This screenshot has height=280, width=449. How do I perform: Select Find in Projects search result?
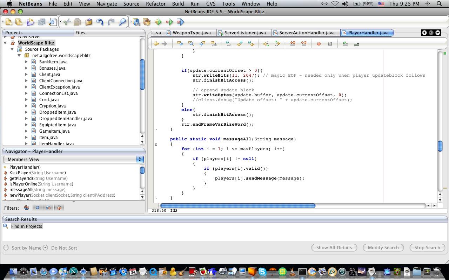click(26, 226)
